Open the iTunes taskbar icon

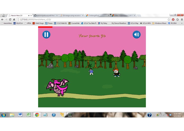pos(54,115)
